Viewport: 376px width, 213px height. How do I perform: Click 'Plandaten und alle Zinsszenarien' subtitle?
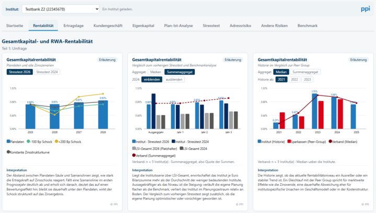30,65
